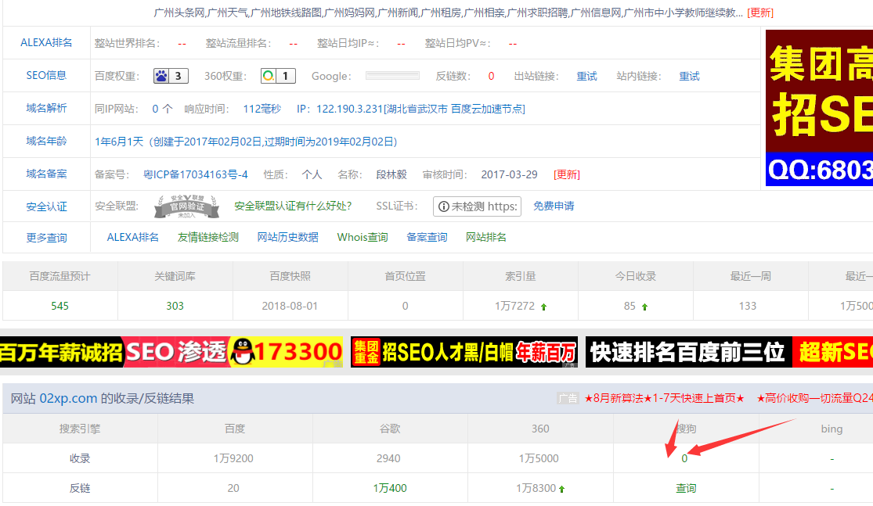
Task: Click the red 更新 link beside 审核时间
Action: pos(567,174)
